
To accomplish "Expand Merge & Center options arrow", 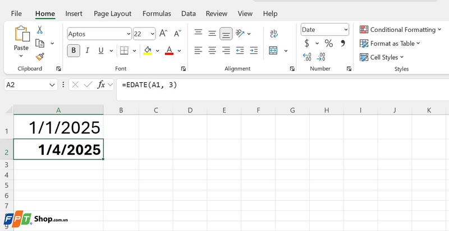I will pyautogui.click(x=286, y=51).
